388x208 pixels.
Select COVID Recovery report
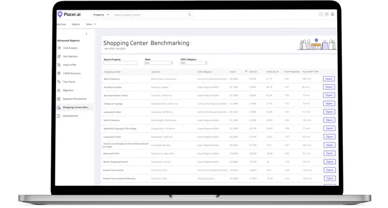(72, 73)
